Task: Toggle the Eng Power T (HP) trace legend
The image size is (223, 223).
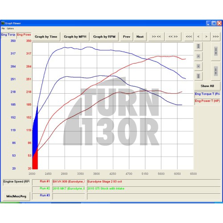Action: (x=207, y=101)
